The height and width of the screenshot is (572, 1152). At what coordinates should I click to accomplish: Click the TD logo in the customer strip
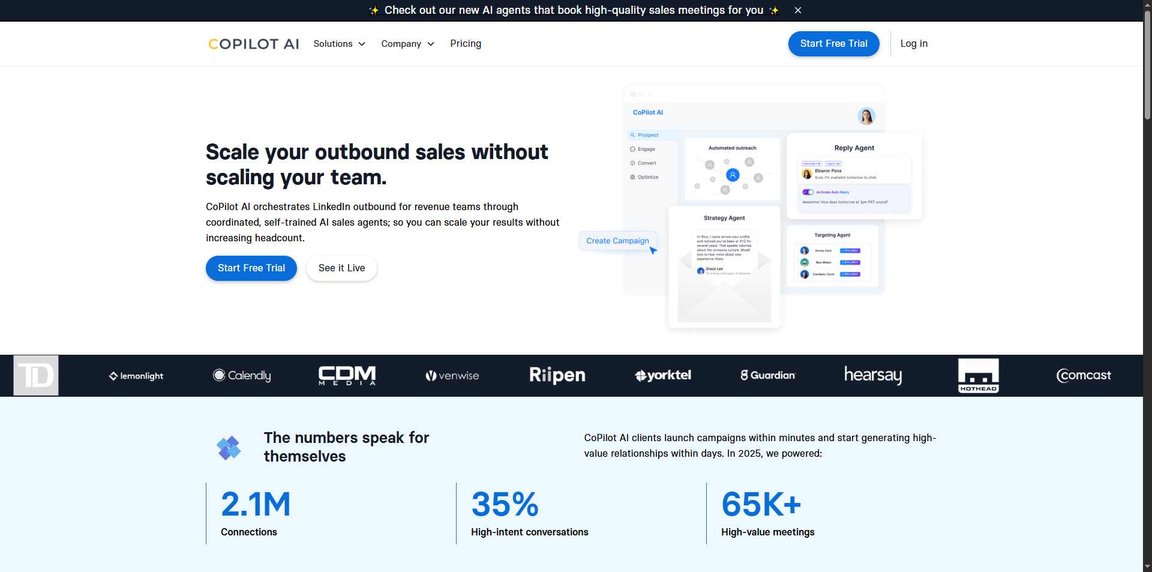[36, 376]
